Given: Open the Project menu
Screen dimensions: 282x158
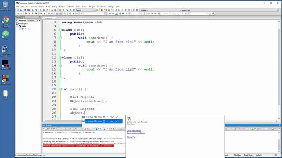Looking at the screenshot, I should (x=41, y=7).
